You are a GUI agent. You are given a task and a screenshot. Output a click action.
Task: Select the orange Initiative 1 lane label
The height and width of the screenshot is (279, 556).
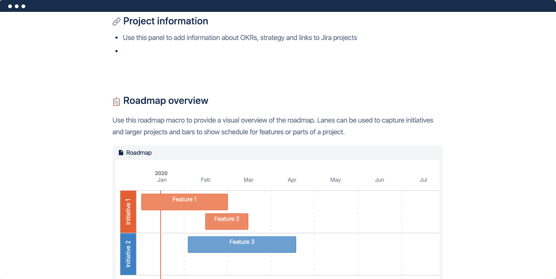tap(128, 211)
